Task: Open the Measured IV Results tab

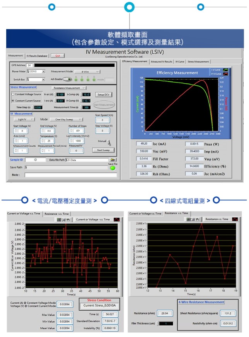Action: point(161,61)
